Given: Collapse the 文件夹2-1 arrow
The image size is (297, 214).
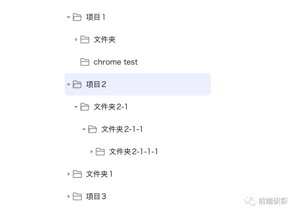Looking at the screenshot, I should 76,107.
